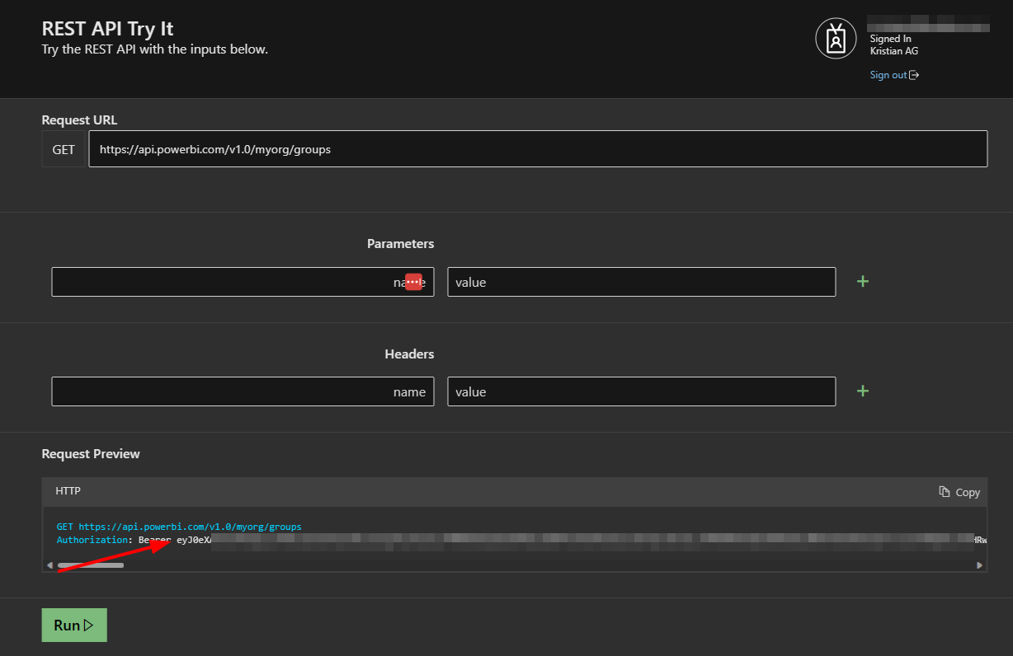Copy the HTTP request preview
The height and width of the screenshot is (656, 1013).
[x=959, y=492]
